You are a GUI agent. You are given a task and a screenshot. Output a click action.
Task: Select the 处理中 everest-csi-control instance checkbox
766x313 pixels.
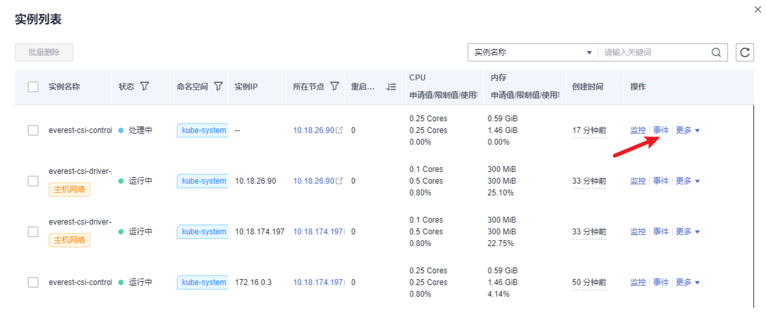(33, 130)
